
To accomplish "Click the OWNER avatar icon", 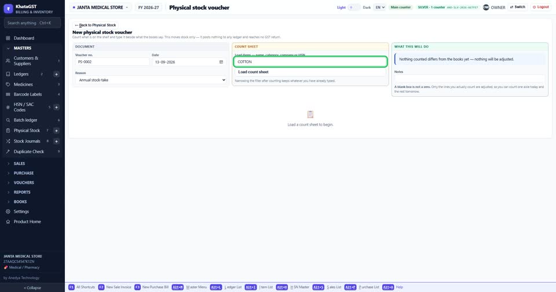I will coord(486,7).
